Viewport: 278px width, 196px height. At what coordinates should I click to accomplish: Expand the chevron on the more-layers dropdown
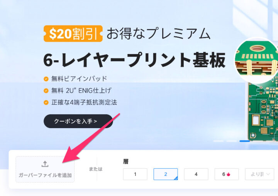coord(268,174)
